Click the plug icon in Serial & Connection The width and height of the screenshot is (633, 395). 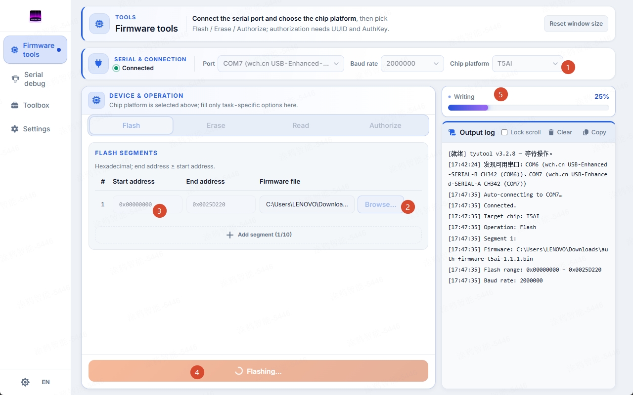98,64
